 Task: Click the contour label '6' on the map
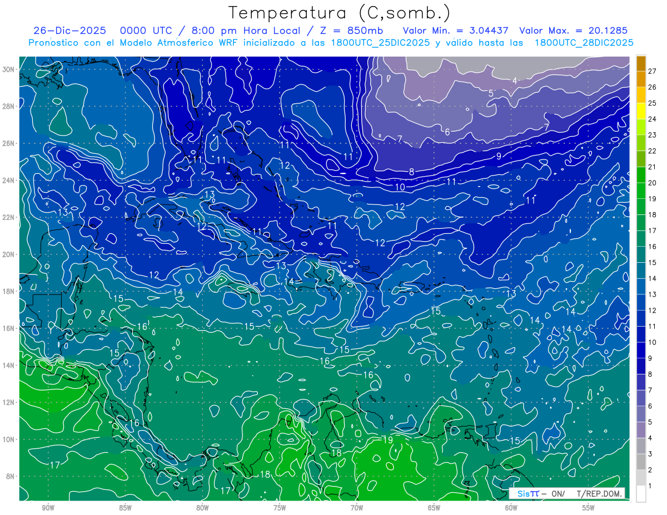pos(447,132)
